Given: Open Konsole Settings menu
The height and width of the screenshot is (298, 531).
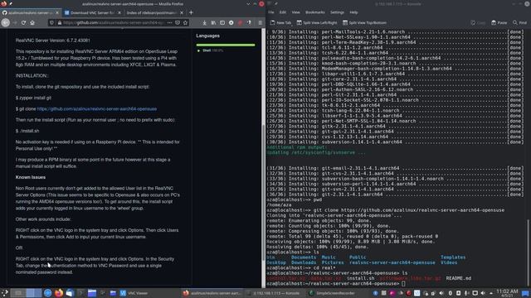Looking at the screenshot, I should coord(337,12).
